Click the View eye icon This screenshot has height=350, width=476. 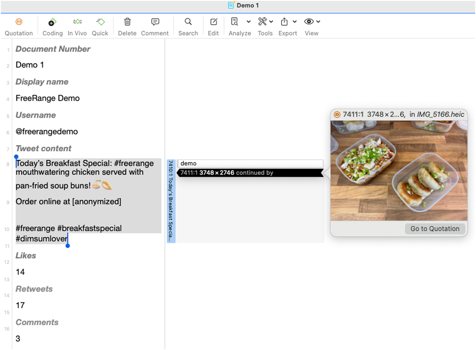tap(309, 22)
